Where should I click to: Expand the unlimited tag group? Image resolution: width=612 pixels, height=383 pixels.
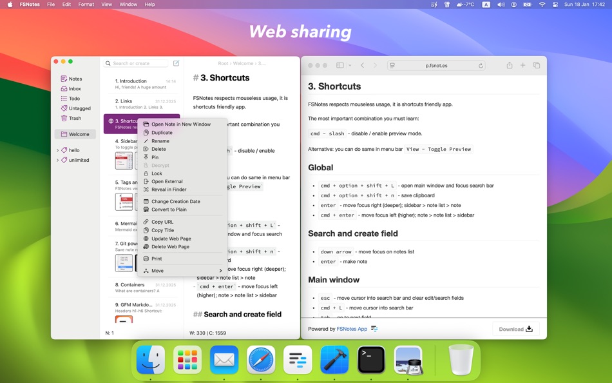tap(58, 159)
